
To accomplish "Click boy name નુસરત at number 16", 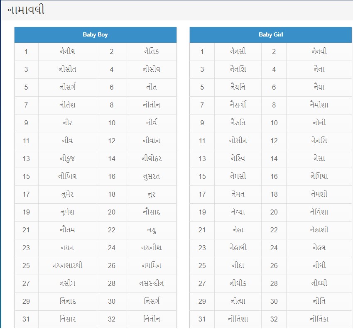I will [x=152, y=176].
